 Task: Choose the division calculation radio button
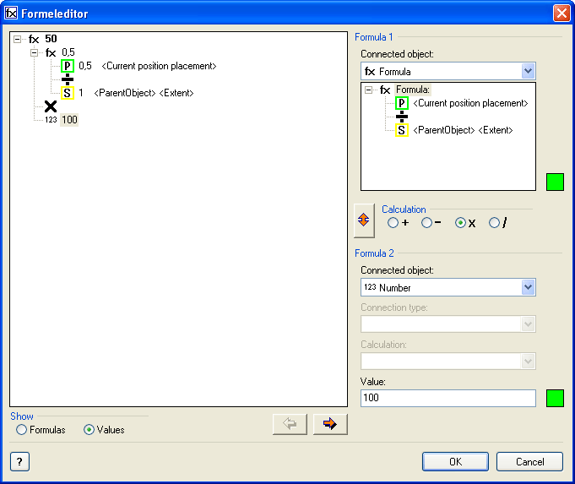(495, 223)
